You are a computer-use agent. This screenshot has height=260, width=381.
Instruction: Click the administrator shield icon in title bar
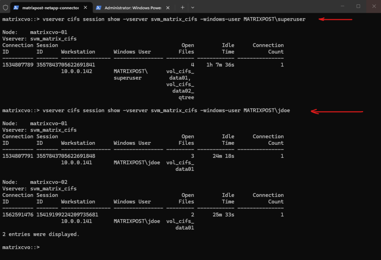coord(5,7)
